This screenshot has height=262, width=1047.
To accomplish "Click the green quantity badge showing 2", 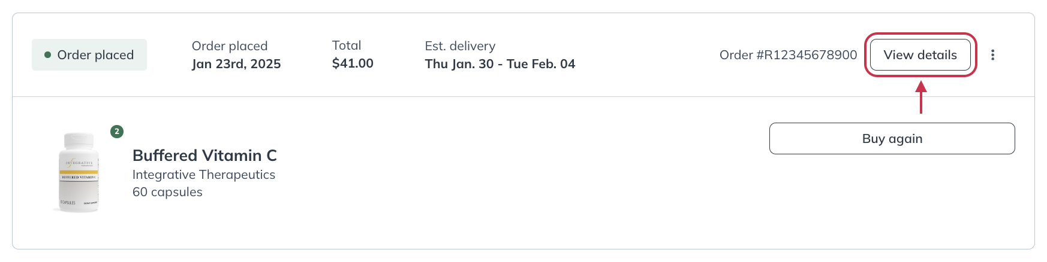I will (x=117, y=132).
